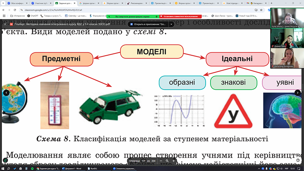The image size is (304, 171).
Task: Switch to Google 'форми органі' search tab
Action: tap(89, 3)
